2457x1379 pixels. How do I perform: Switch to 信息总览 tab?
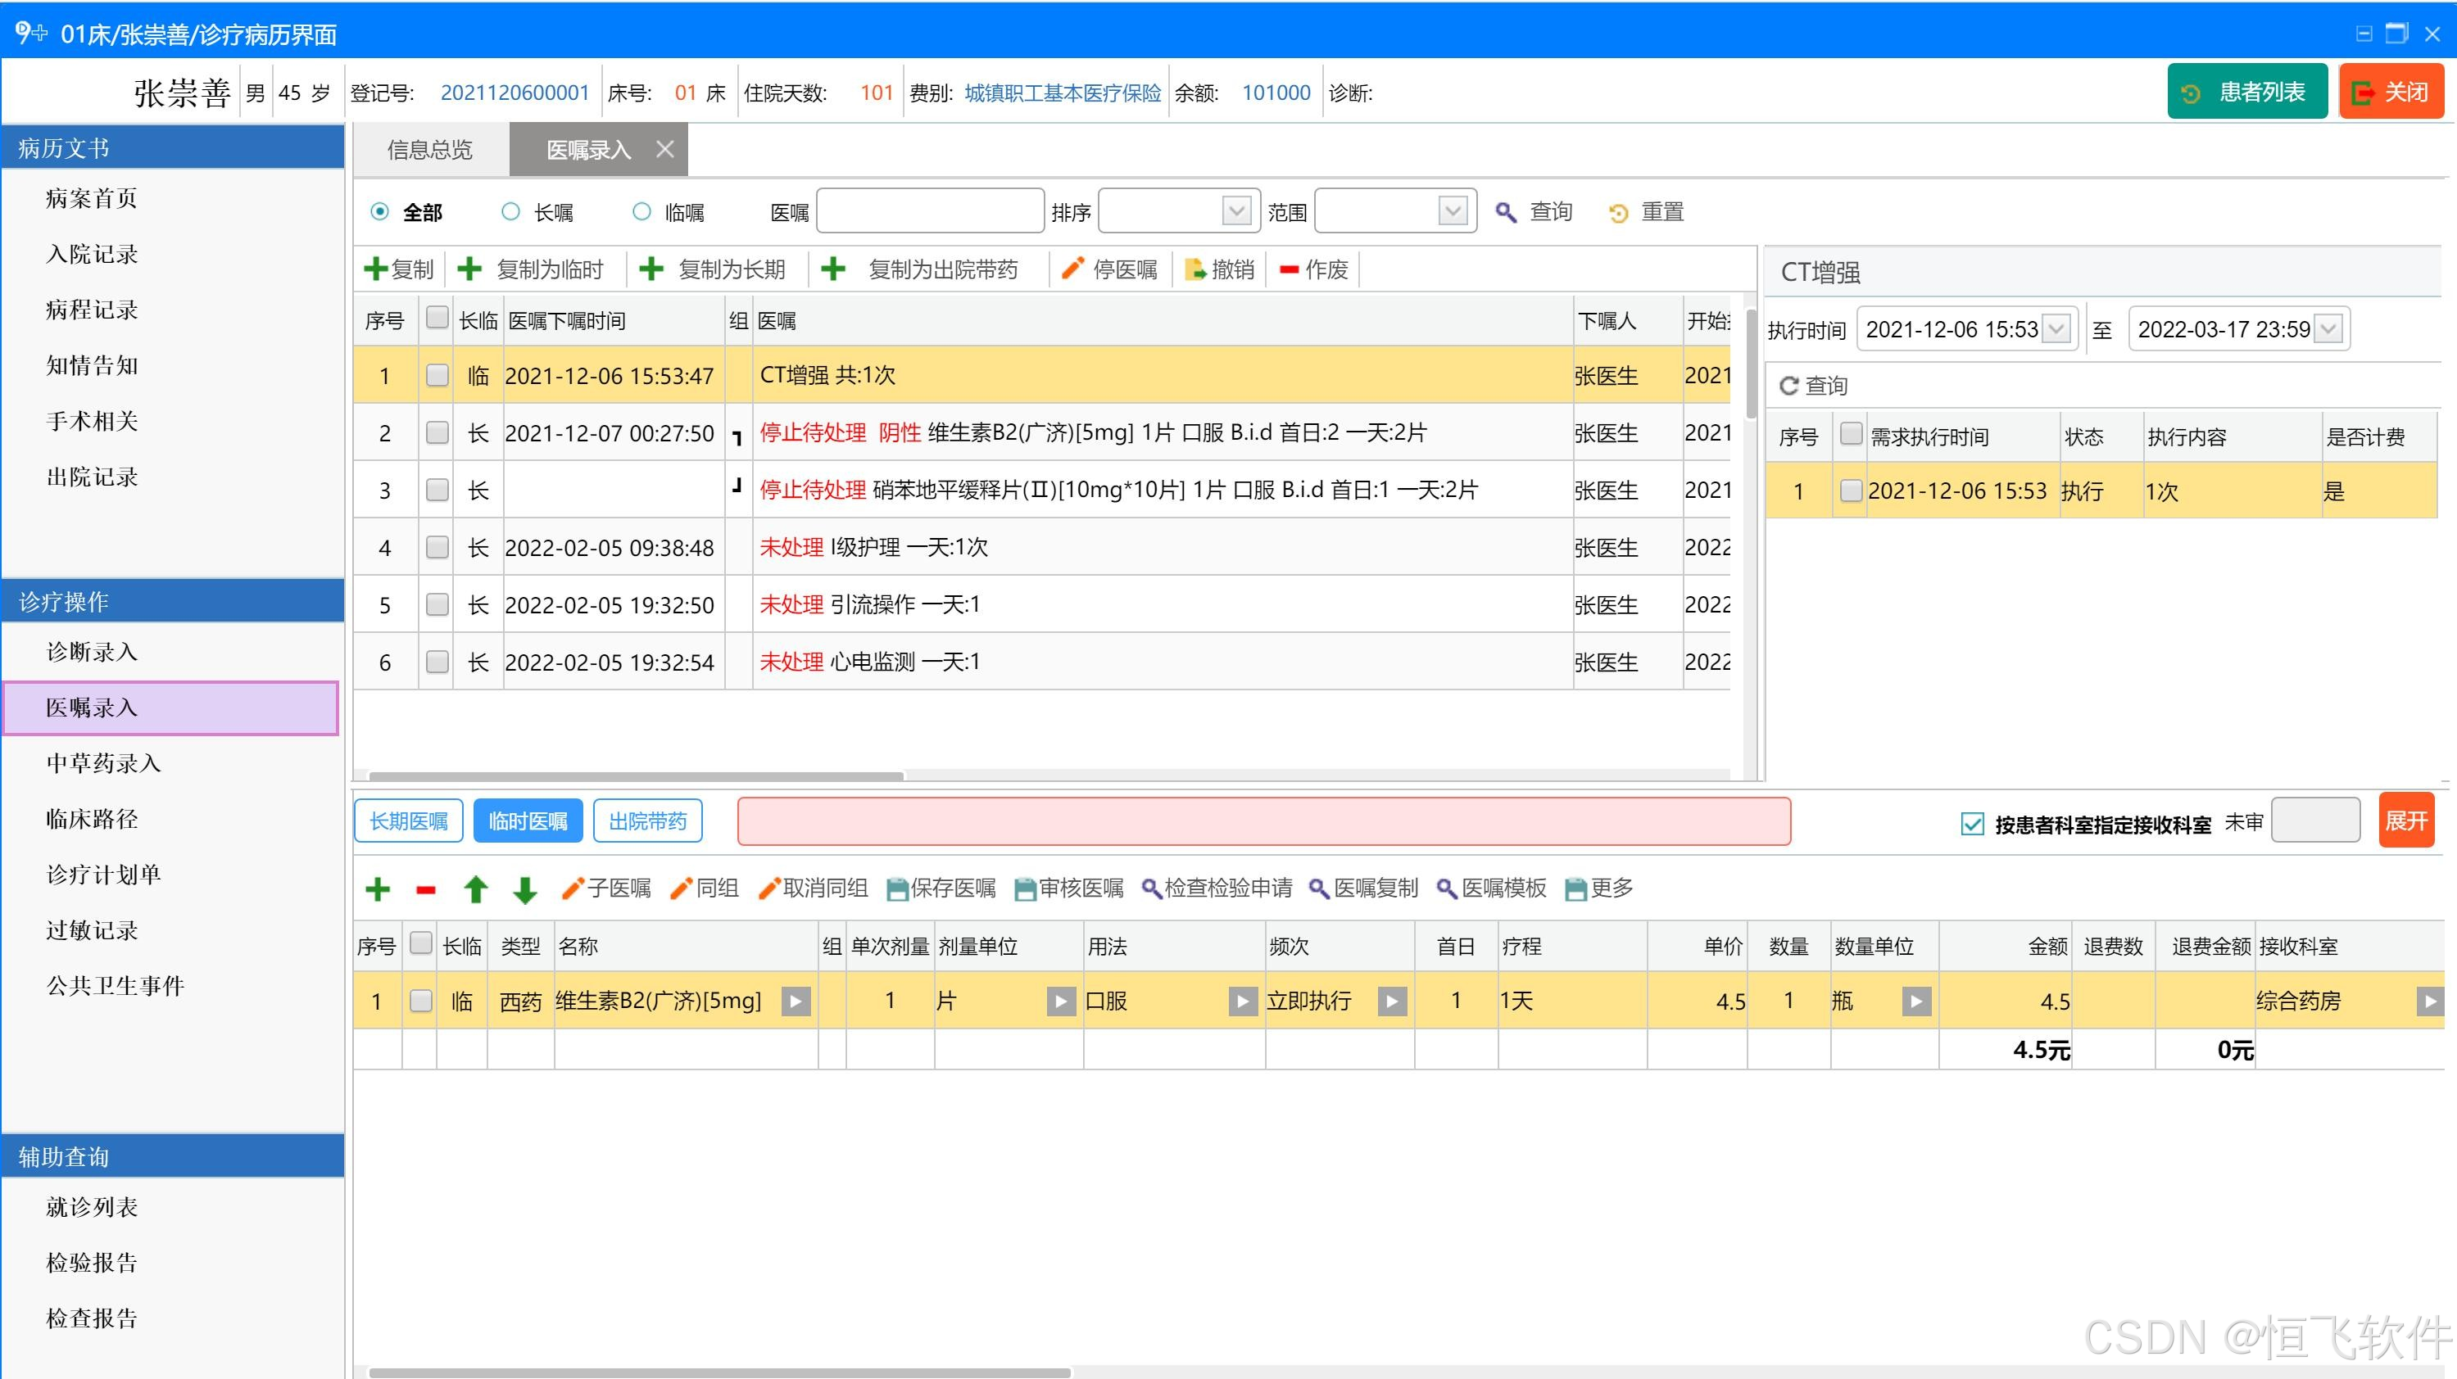[x=429, y=150]
